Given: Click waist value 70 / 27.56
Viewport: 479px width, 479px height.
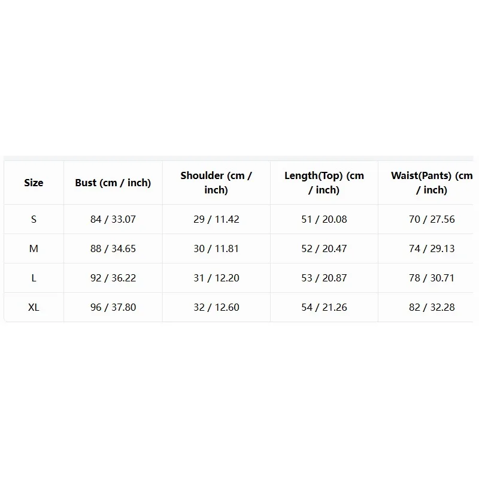Looking at the screenshot, I should pos(432,219).
